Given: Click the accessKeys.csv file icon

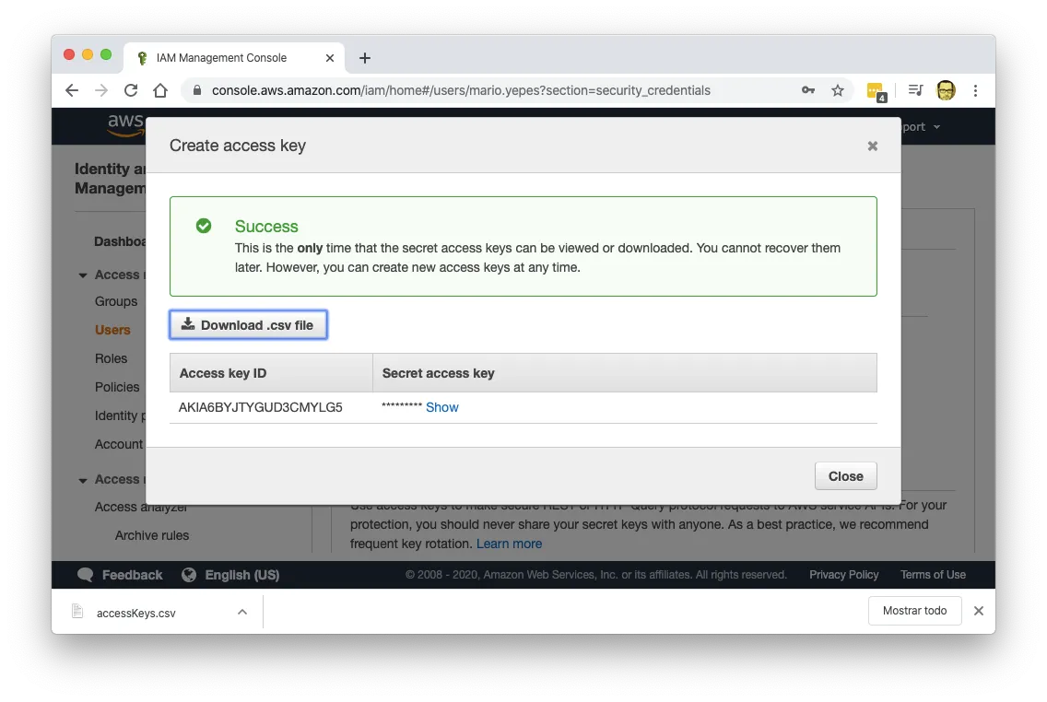Looking at the screenshot, I should point(77,611).
